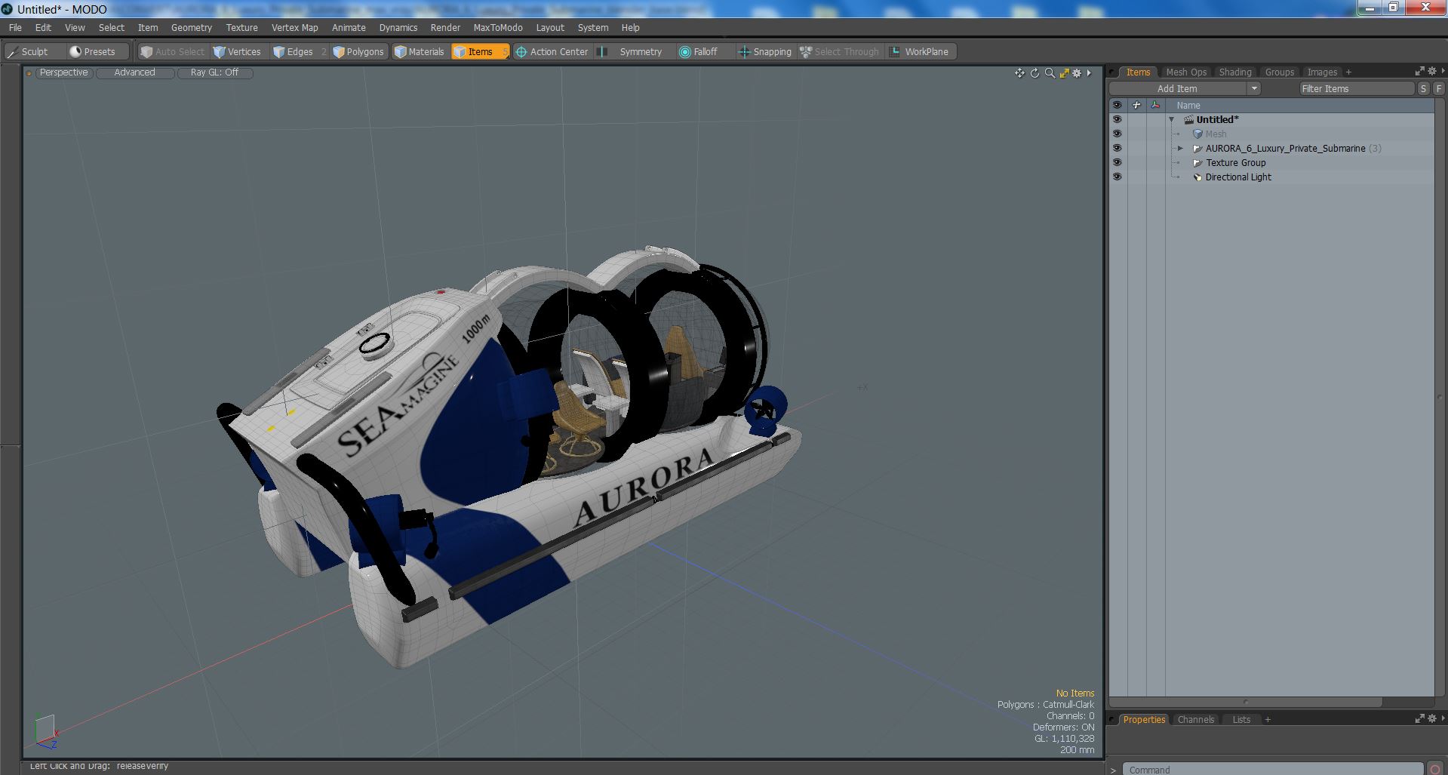Click the viewport lock dot icon
Image resolution: width=1448 pixels, height=775 pixels.
[x=29, y=73]
